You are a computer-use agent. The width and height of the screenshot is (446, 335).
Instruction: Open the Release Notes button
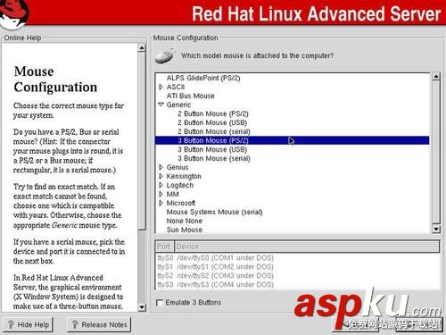(x=99, y=324)
